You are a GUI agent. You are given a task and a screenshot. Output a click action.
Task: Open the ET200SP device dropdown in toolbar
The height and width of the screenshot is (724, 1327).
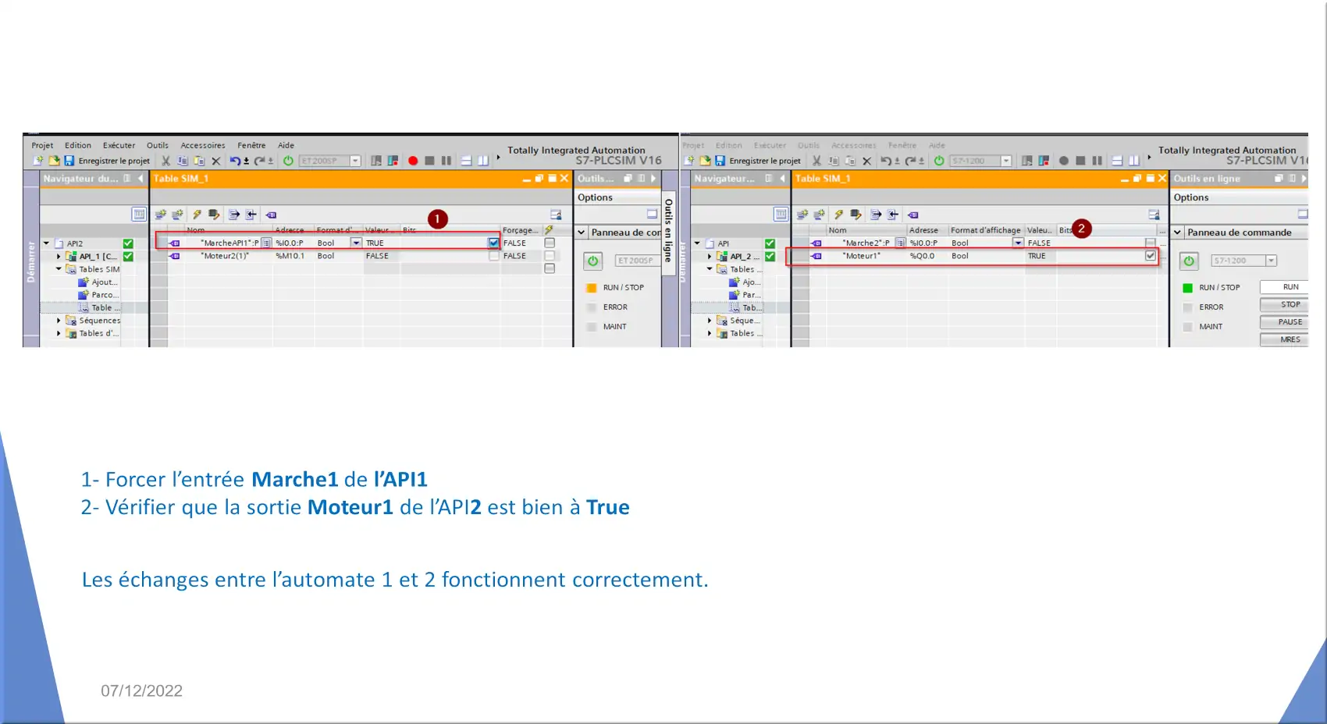[x=355, y=161]
